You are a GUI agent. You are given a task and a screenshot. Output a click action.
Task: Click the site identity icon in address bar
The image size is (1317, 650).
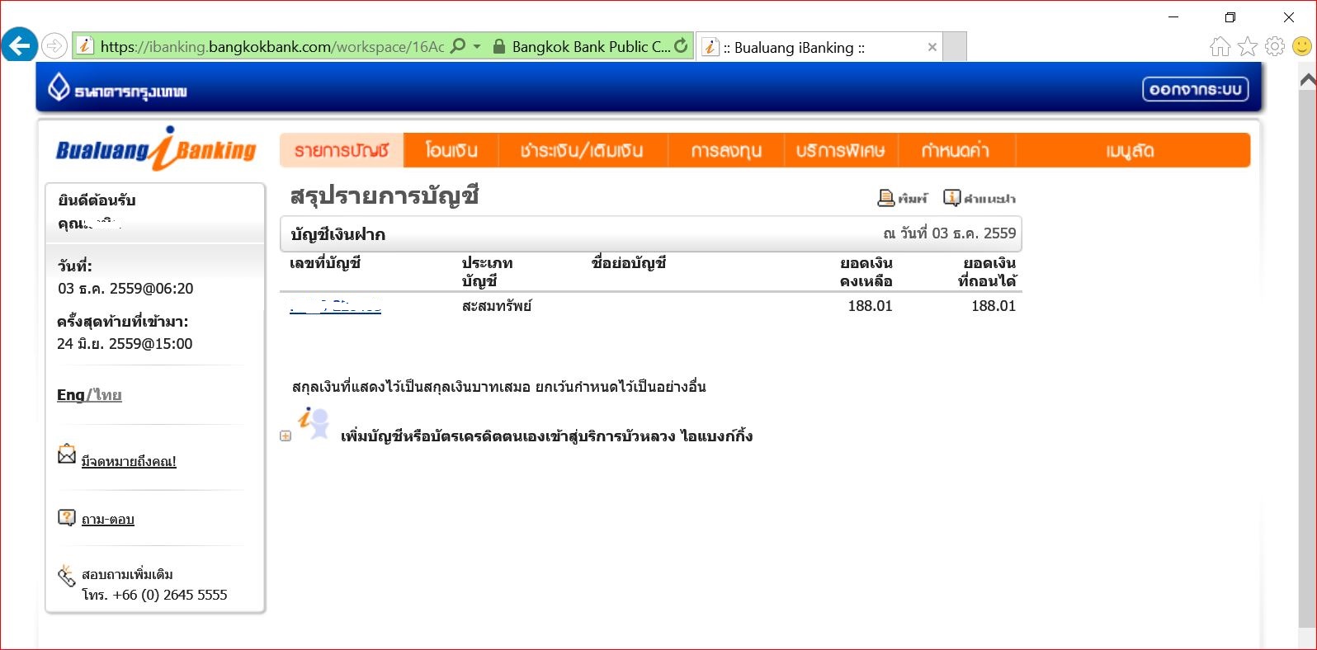pos(85,46)
